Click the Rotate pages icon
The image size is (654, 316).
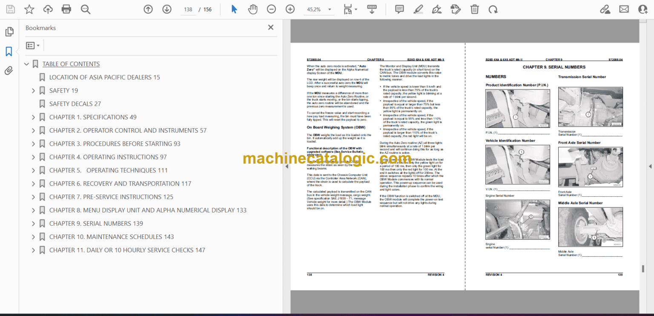(x=493, y=9)
